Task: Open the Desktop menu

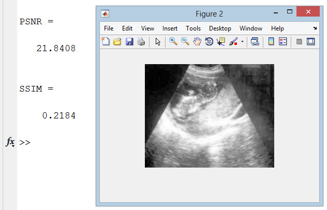Action: (220, 28)
